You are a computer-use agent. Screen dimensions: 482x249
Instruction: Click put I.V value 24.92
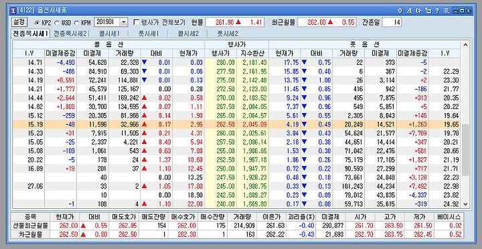pyautogui.click(x=445, y=204)
